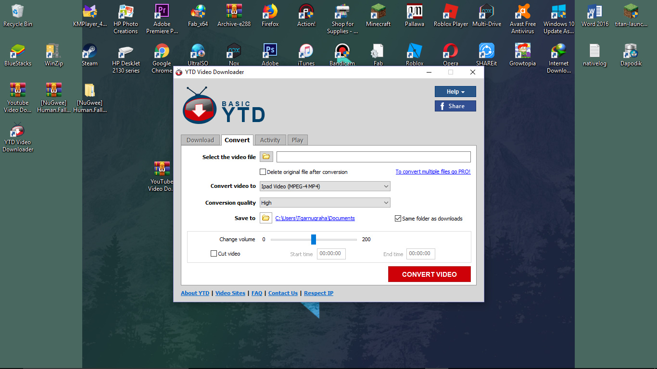Enable Delete original file after conversion
This screenshot has height=369, width=657.
(263, 172)
